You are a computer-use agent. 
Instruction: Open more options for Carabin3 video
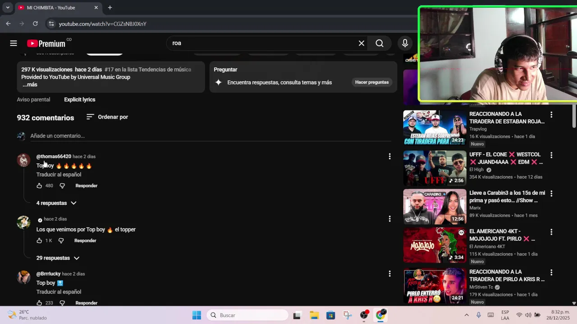coord(551,193)
